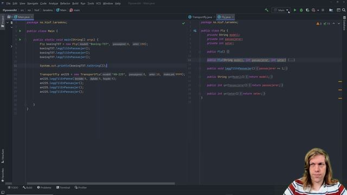Click the run gutter arrow beside main method
The height and width of the screenshot is (195, 347).
(20, 40)
